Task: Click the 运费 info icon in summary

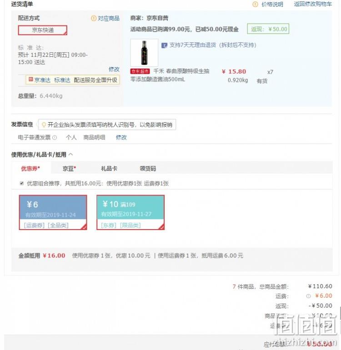Action: [308, 296]
